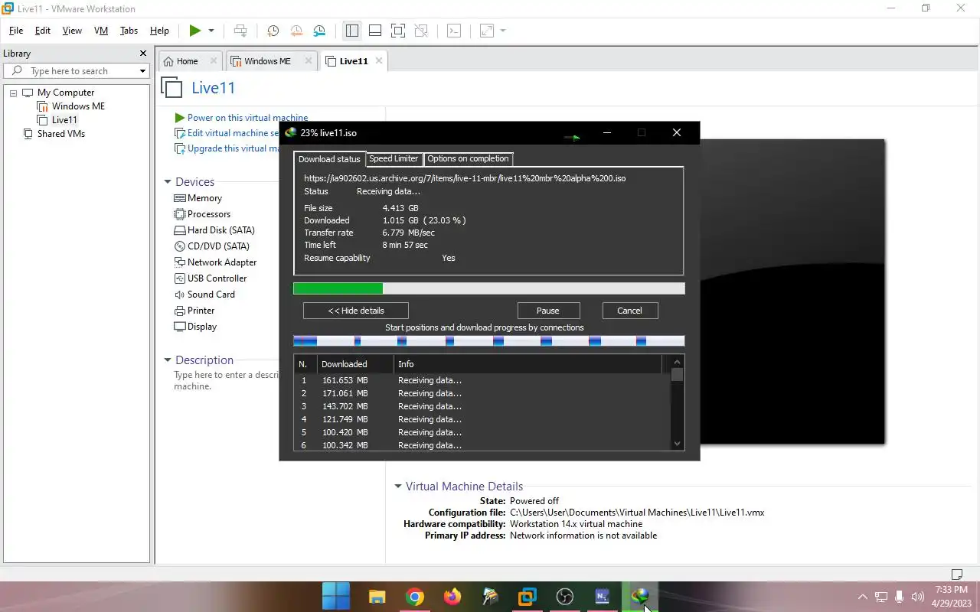Image resolution: width=980 pixels, height=612 pixels.
Task: Open the power options dropdown arrow
Action: [211, 31]
